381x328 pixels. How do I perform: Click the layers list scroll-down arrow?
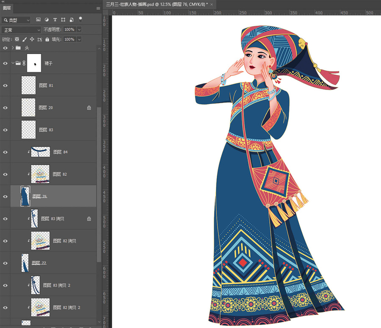[x=99, y=322]
